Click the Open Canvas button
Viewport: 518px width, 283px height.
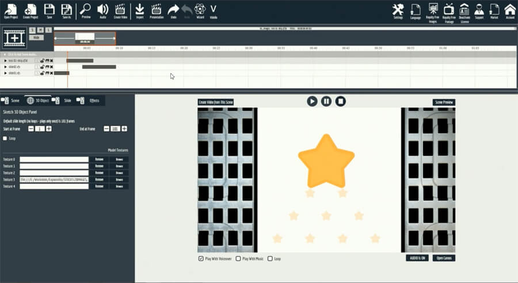[444, 258]
